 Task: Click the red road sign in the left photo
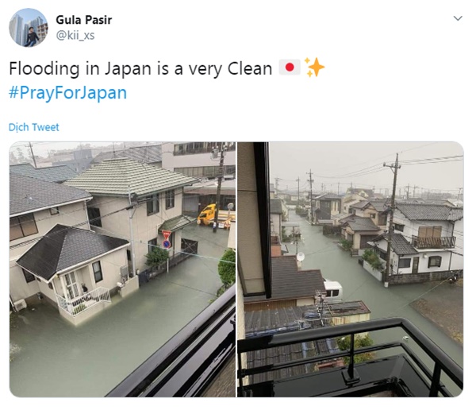pos(167,236)
